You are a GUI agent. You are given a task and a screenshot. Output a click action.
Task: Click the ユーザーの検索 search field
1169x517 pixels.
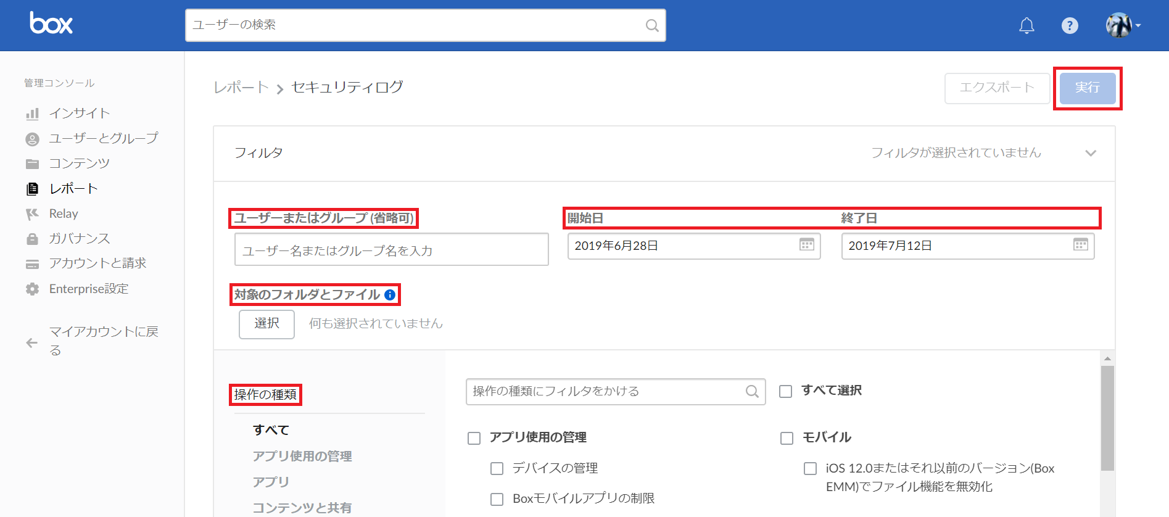point(426,25)
